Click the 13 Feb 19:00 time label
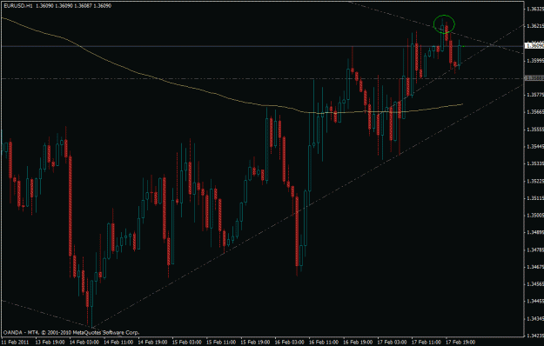Image resolution: width=544 pixels, height=346 pixels. coord(50,342)
